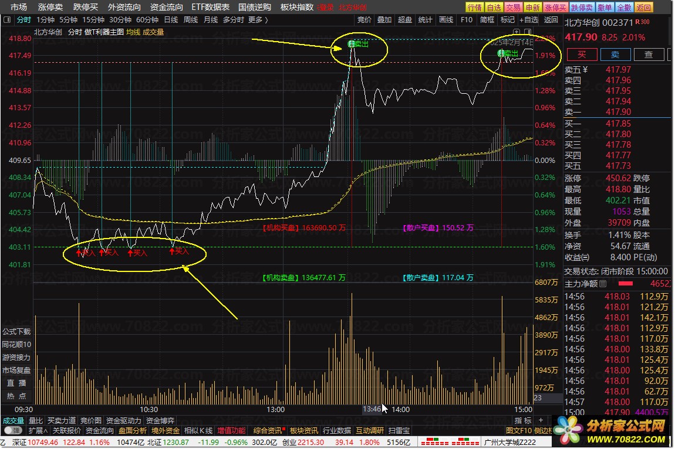The height and width of the screenshot is (449, 675).
Task: Click the plus button next to 指标
Action: pyautogui.click(x=541, y=420)
